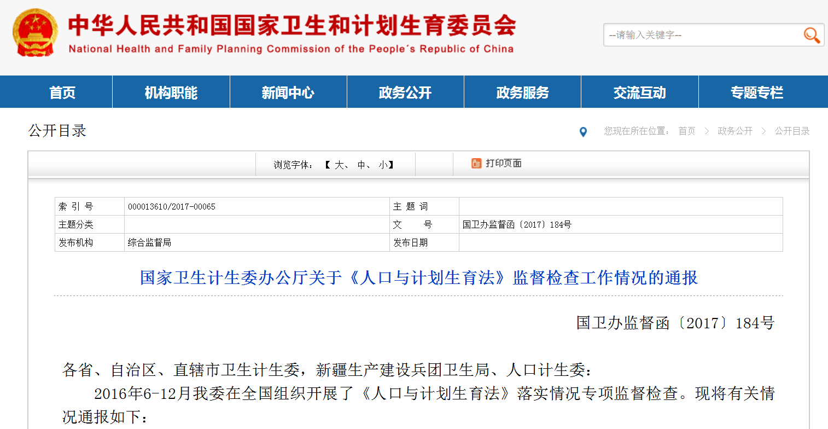This screenshot has height=429, width=828.
Task: Open the 新闻中心 navigation tab
Action: [288, 92]
